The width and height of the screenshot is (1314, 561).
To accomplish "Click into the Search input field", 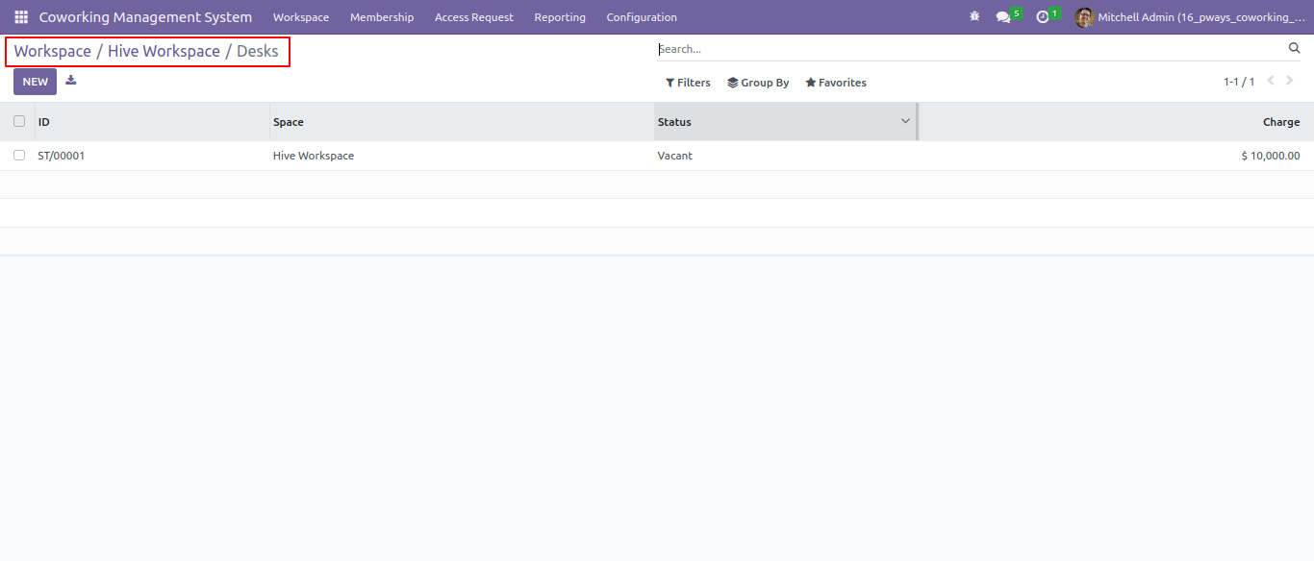I will click(x=970, y=49).
